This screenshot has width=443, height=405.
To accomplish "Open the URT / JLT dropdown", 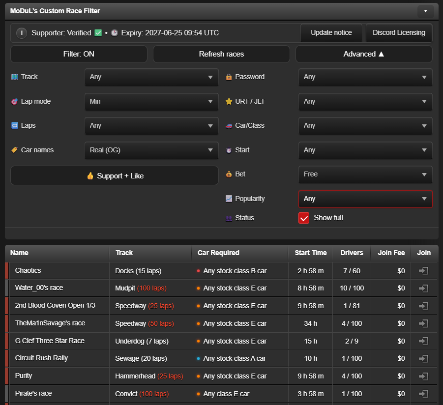I will (x=365, y=102).
